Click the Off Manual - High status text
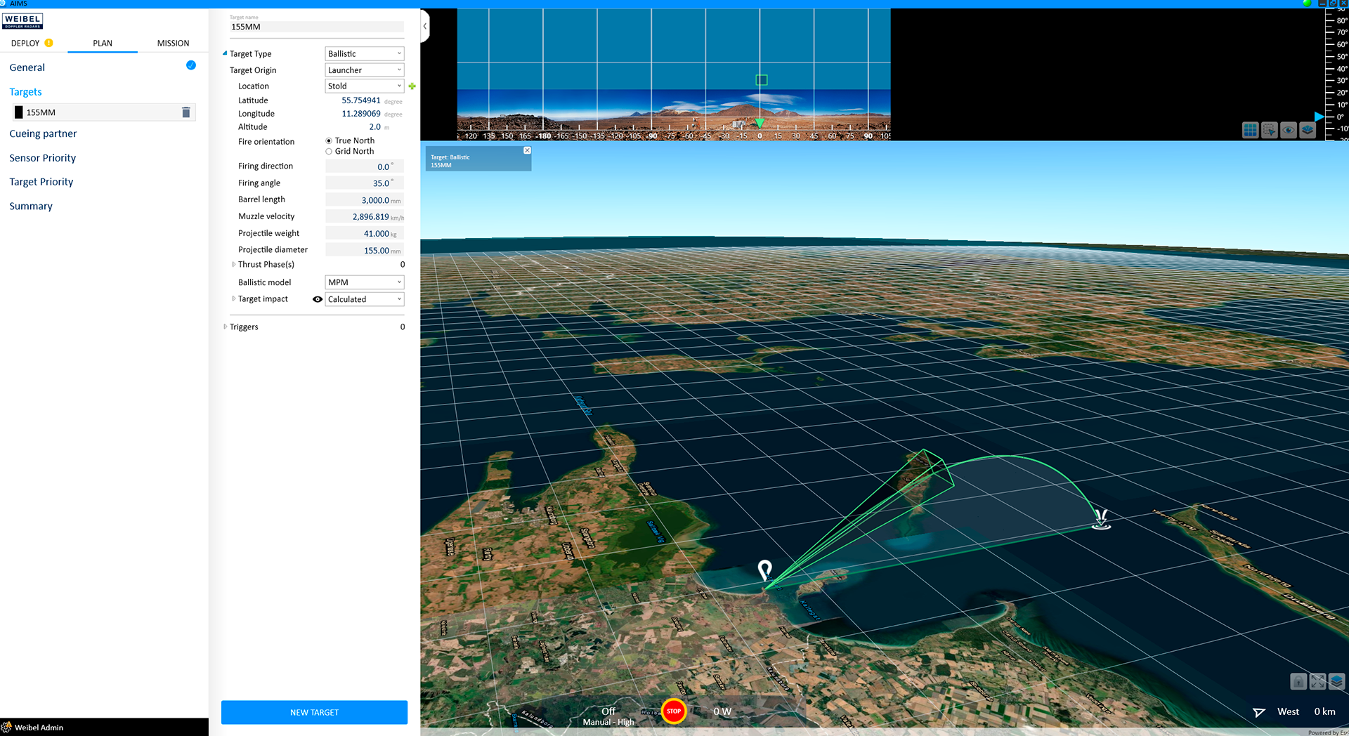Viewport: 1349px width, 736px height. coord(608,716)
